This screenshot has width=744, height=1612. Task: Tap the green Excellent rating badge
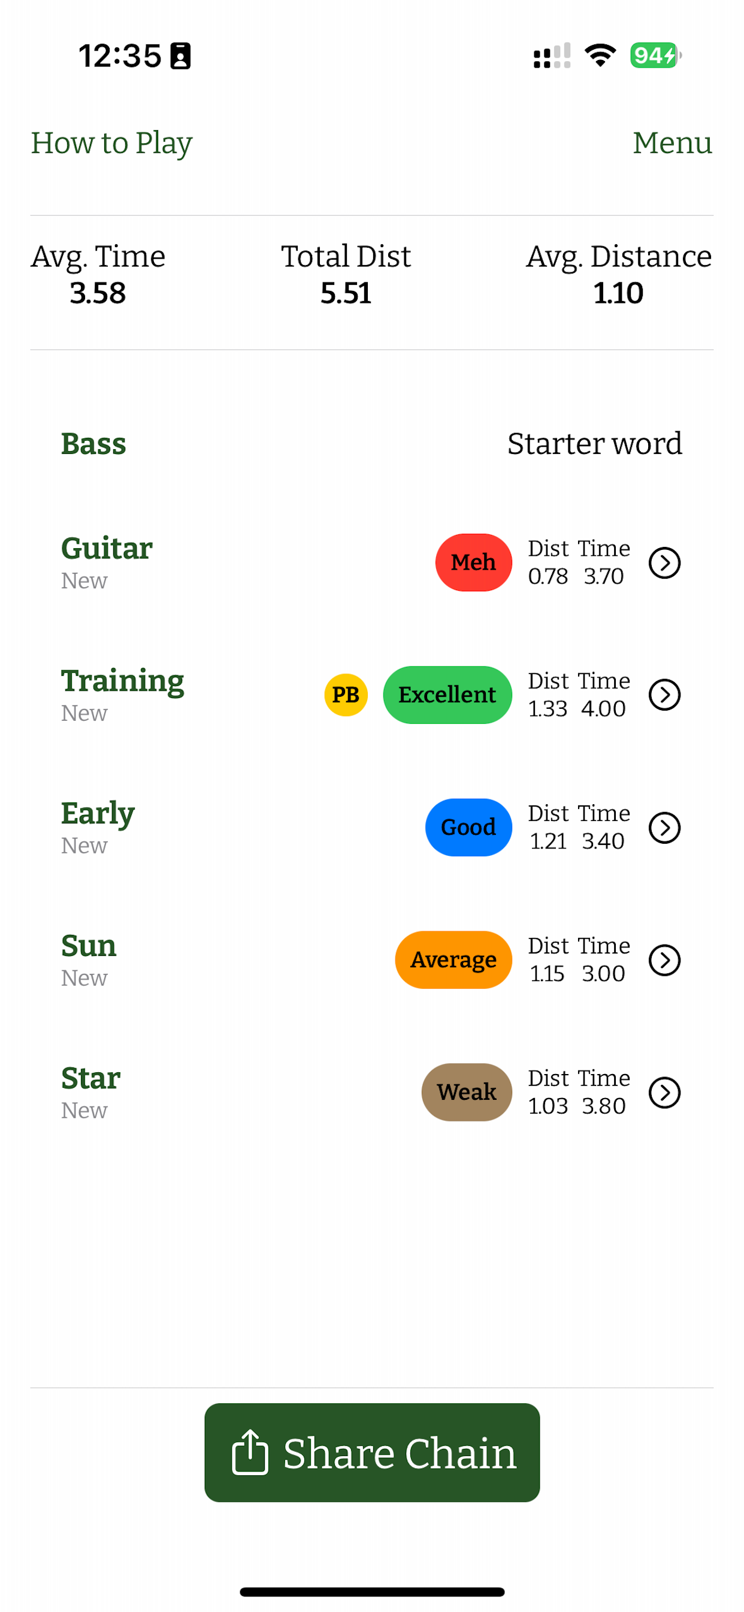pyautogui.click(x=447, y=694)
